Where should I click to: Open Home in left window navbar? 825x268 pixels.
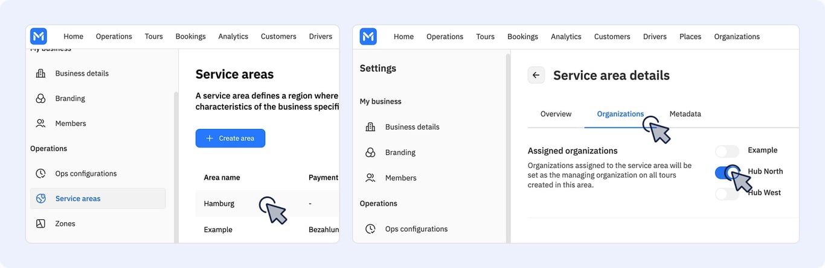(74, 36)
